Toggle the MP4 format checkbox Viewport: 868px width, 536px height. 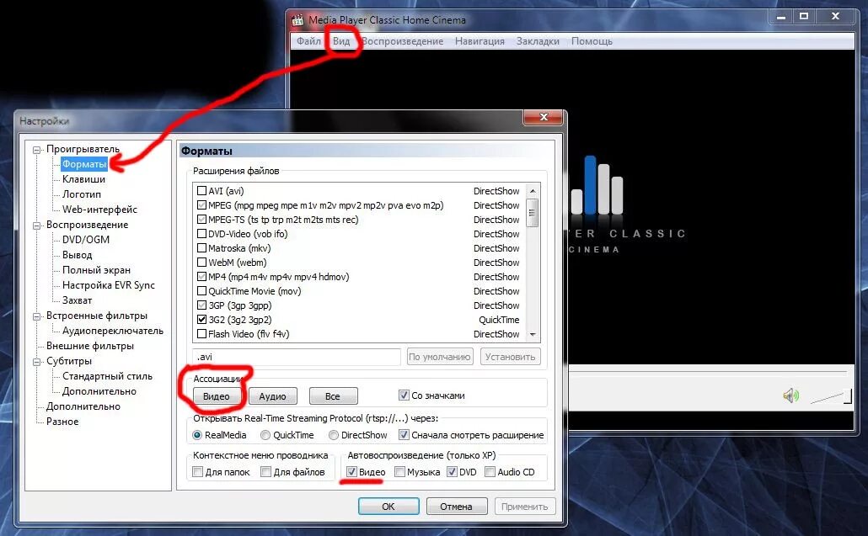coord(201,277)
